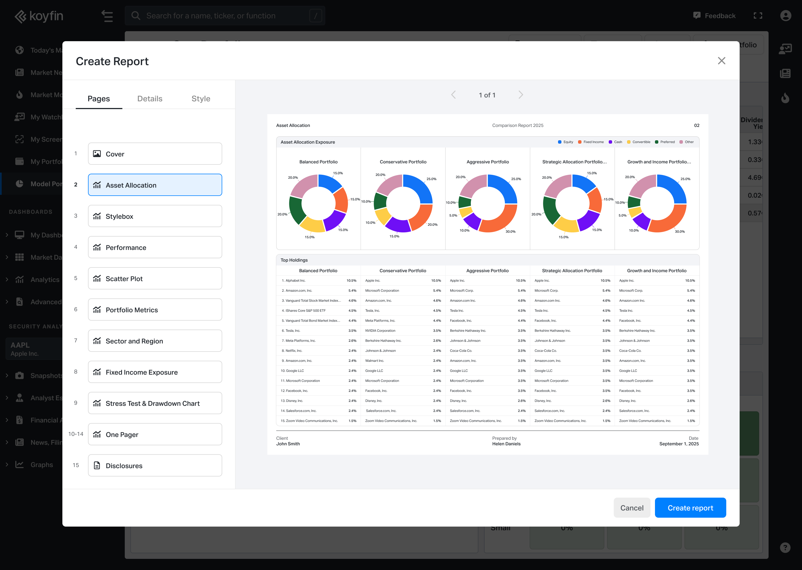Viewport: 802px width, 570px height.
Task: Select the Disclosures page item
Action: click(x=155, y=465)
